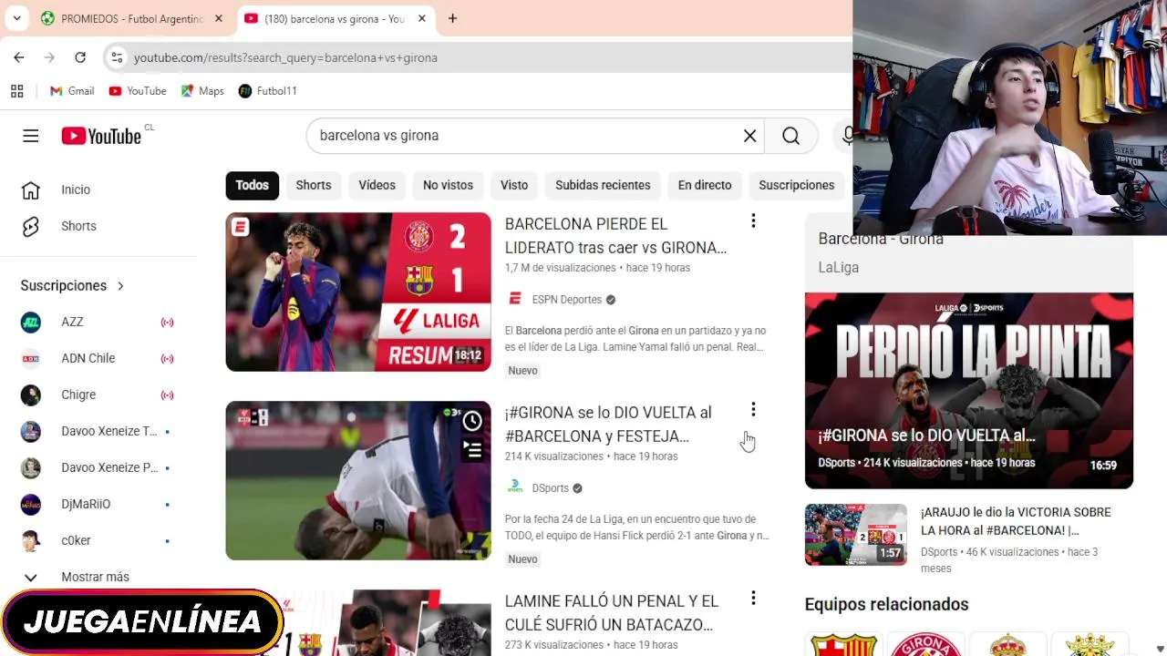Play the ESPN Girona 2-1 Barcelona thumbnail
Image resolution: width=1167 pixels, height=656 pixels.
tap(358, 292)
